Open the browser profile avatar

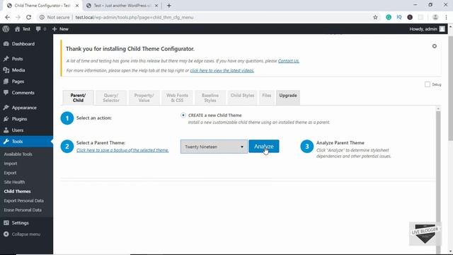(x=435, y=17)
